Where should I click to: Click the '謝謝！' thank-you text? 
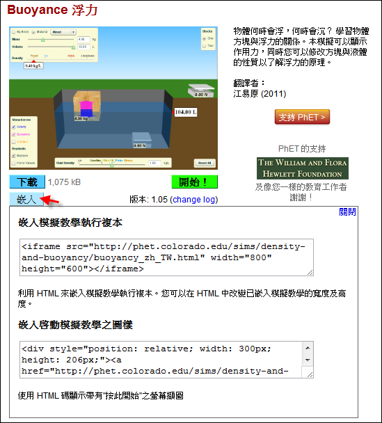301,198
